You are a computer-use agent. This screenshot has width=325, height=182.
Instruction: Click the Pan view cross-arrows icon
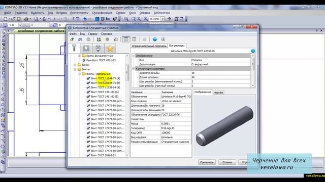click(169, 19)
